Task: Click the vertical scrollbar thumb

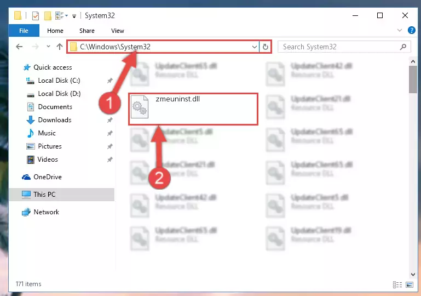Action: [x=413, y=79]
